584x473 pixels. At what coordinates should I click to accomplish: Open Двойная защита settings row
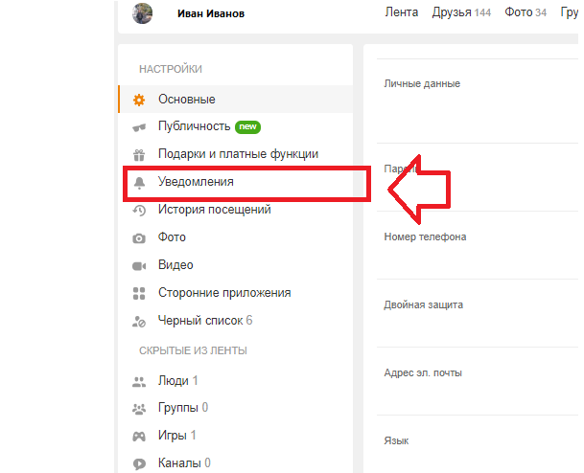click(x=423, y=304)
